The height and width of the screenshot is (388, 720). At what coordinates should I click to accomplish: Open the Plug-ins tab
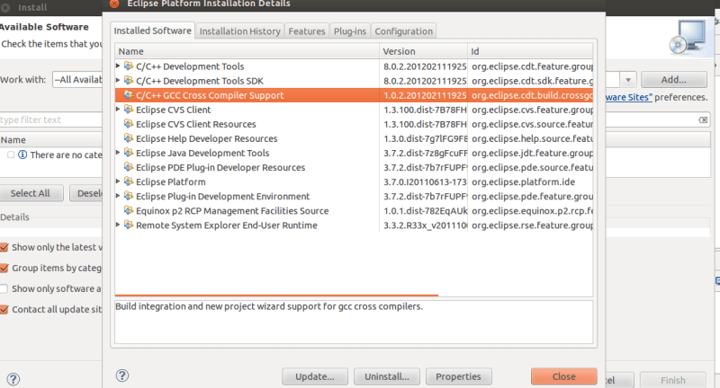350,31
